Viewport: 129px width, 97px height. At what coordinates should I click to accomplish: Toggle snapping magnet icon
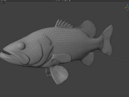click(65, 1)
